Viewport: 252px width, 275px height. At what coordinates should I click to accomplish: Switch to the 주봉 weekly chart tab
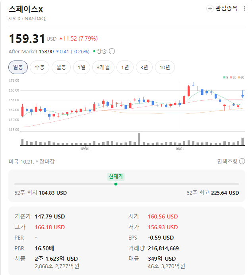(40, 67)
